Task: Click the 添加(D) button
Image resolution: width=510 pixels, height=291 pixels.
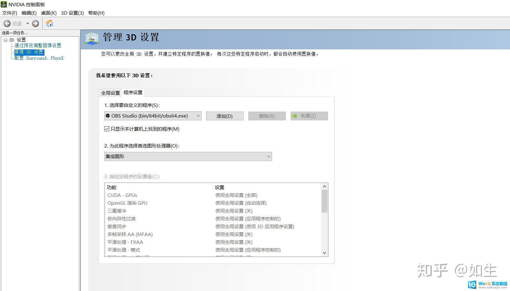Action: pyautogui.click(x=224, y=116)
